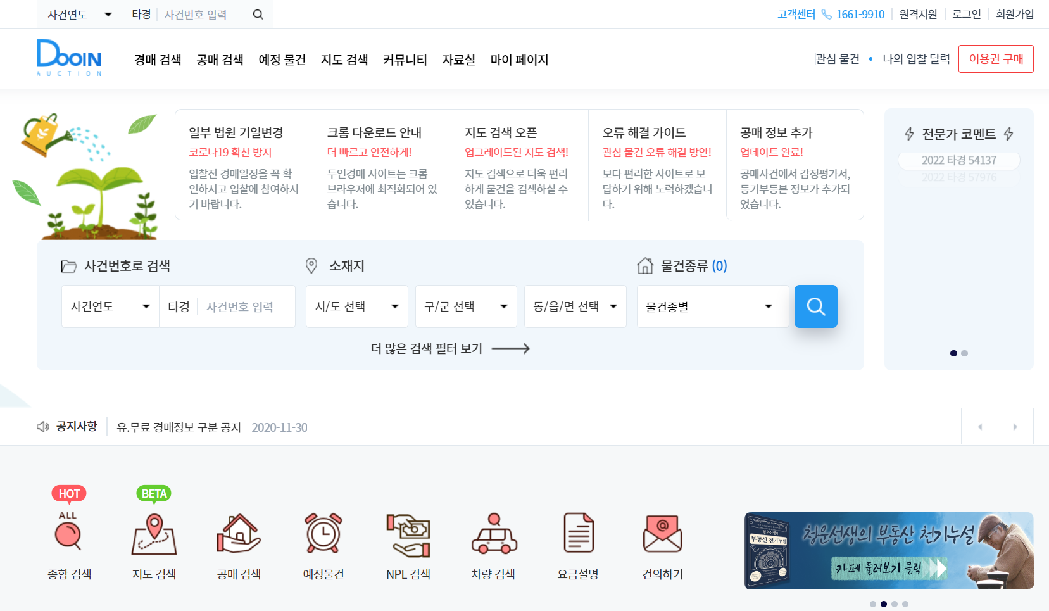
Task: Open the 시/도 선택 dropdown
Action: (356, 306)
